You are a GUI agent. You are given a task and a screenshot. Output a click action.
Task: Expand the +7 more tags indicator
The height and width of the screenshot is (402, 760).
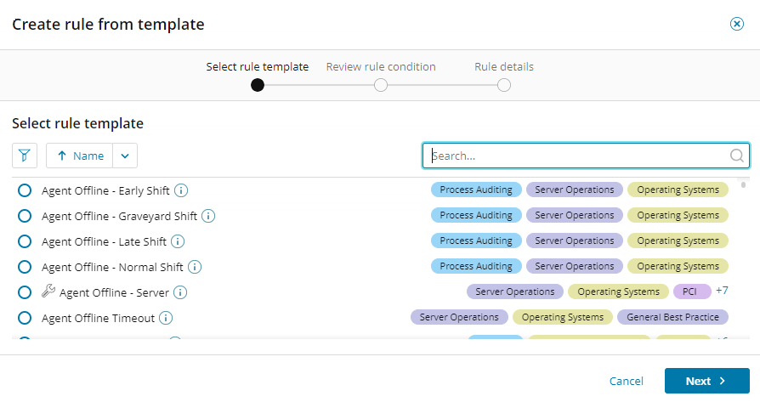click(722, 291)
